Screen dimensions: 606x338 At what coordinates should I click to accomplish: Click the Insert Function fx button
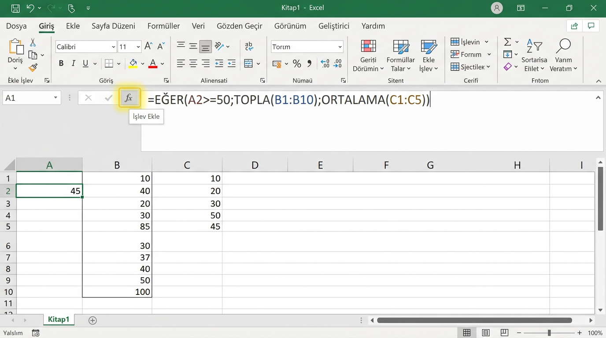[x=129, y=98]
